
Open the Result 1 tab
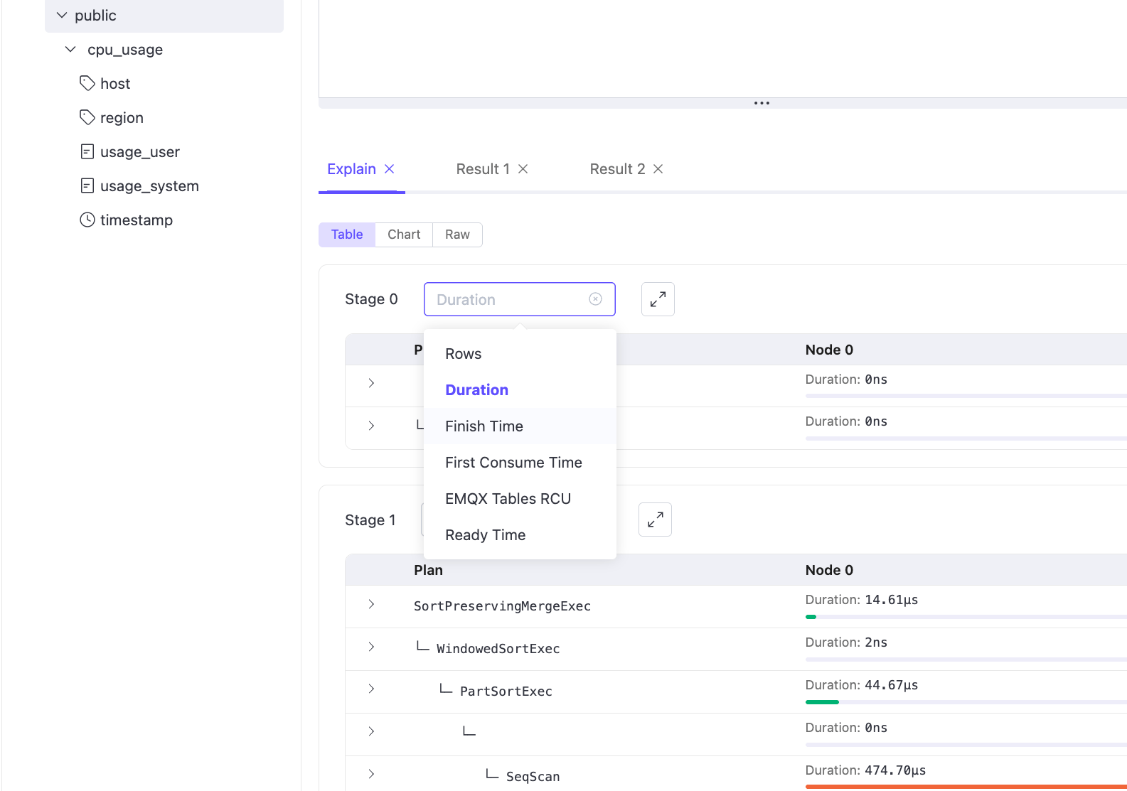click(483, 169)
